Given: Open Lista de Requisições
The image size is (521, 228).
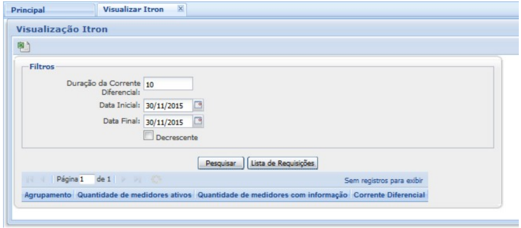Looking at the screenshot, I should tap(283, 163).
